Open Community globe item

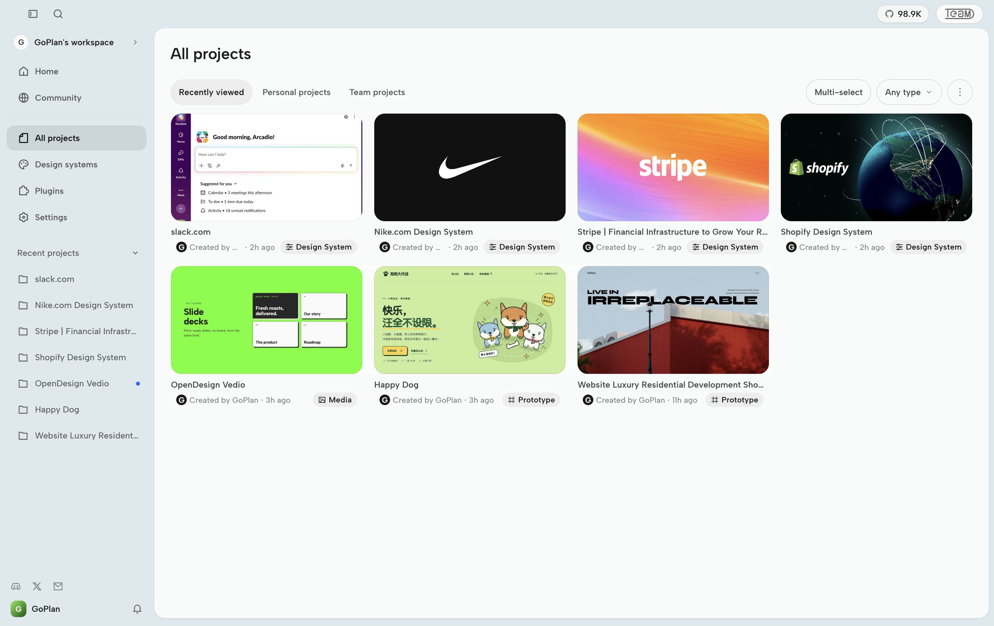click(76, 98)
